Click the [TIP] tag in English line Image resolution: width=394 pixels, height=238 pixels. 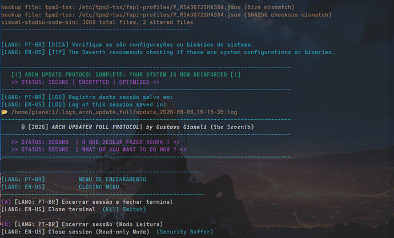tap(57, 52)
